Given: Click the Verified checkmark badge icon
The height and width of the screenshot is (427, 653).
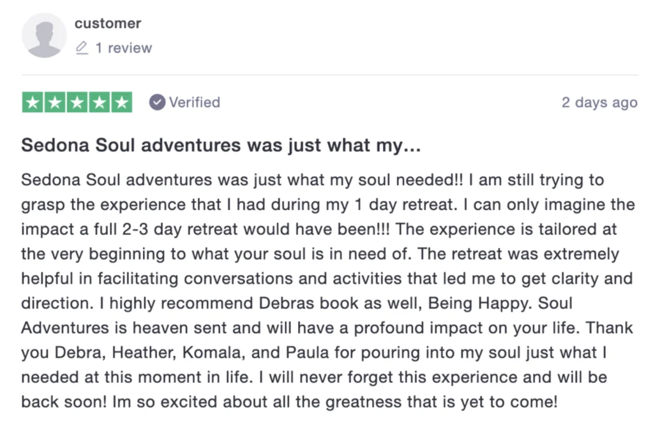Looking at the screenshot, I should [157, 103].
